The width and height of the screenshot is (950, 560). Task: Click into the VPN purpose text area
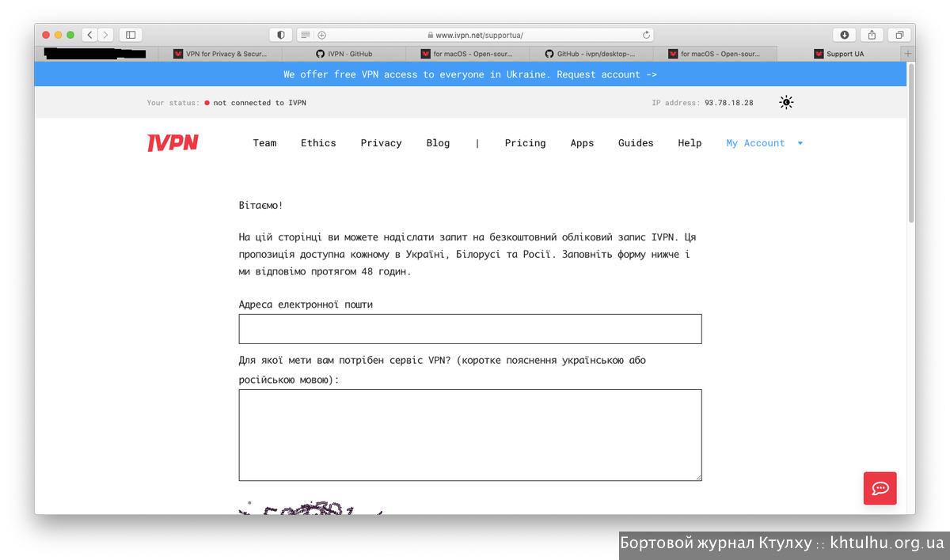click(470, 435)
